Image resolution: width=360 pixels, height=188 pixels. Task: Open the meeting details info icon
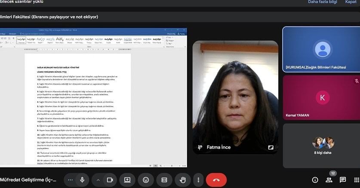315,180
